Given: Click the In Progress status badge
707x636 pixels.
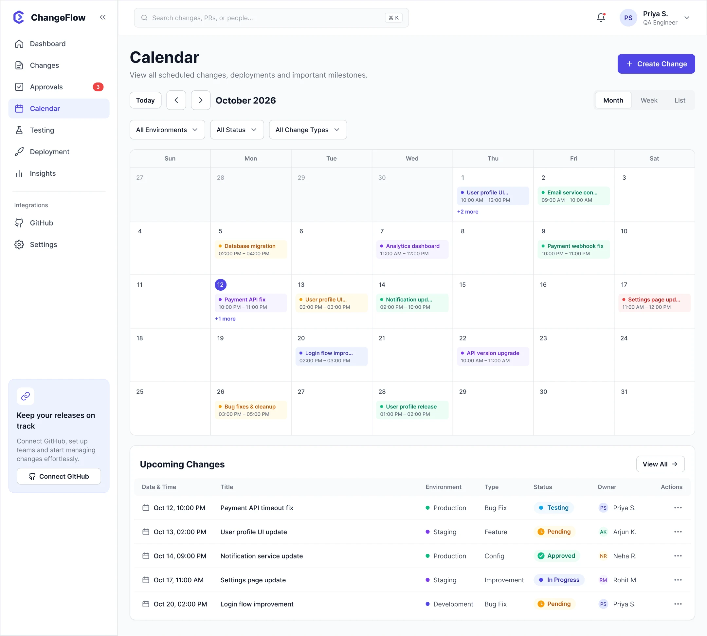Looking at the screenshot, I should click(x=559, y=580).
